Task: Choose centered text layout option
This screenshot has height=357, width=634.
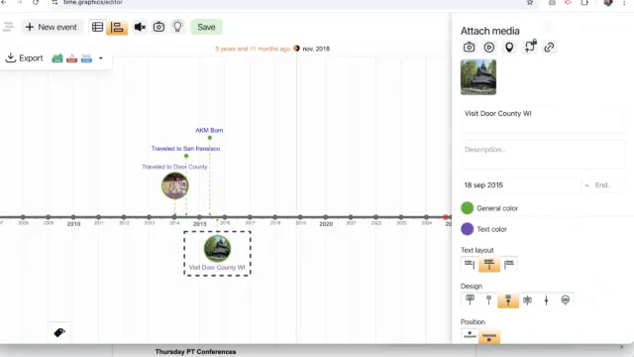Action: [x=488, y=265]
